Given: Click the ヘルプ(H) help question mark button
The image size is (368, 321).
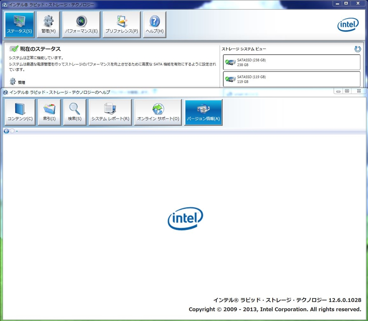Looking at the screenshot, I should coord(155,24).
